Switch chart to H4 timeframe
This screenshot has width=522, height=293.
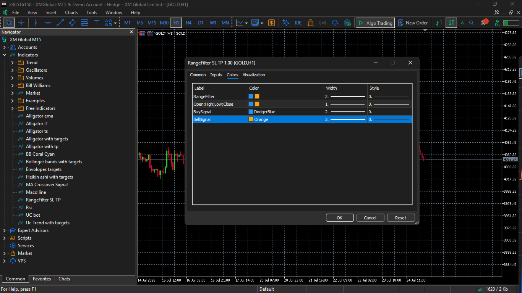188,23
